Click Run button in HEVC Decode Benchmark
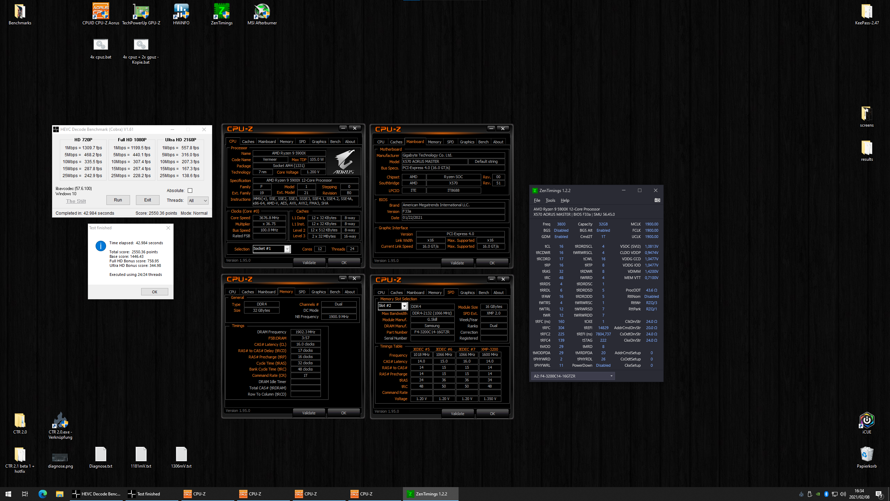This screenshot has height=501, width=890. pyautogui.click(x=118, y=200)
